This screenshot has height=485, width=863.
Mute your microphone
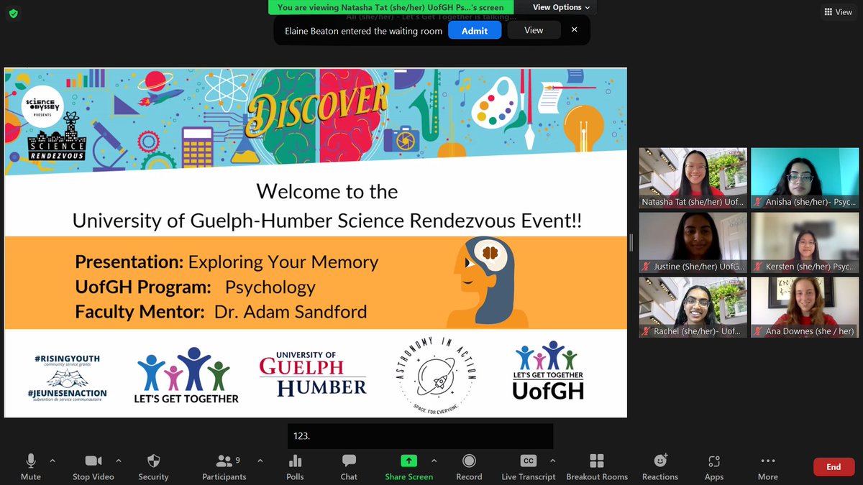click(x=30, y=466)
